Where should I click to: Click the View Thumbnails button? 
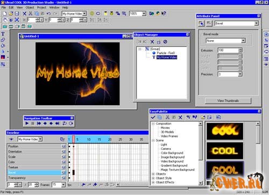pos(228,101)
